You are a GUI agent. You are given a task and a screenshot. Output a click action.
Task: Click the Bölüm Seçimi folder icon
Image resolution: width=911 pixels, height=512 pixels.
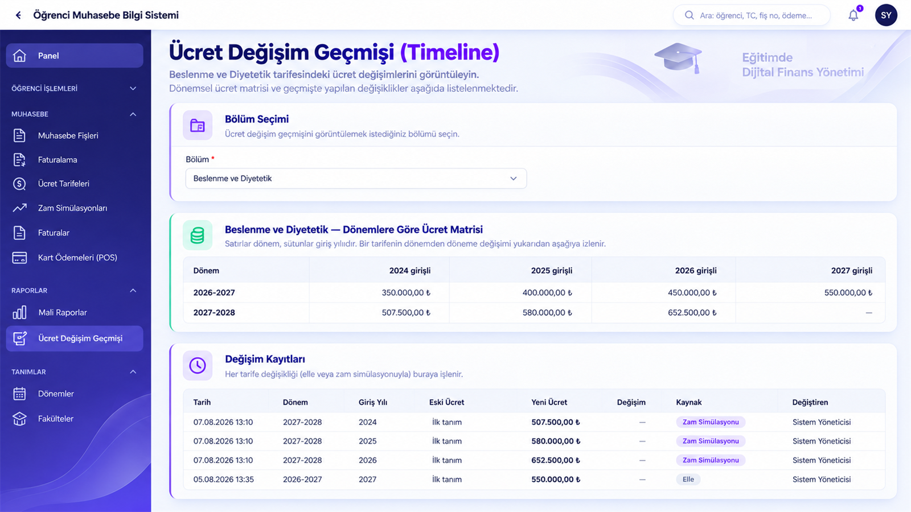[198, 125]
